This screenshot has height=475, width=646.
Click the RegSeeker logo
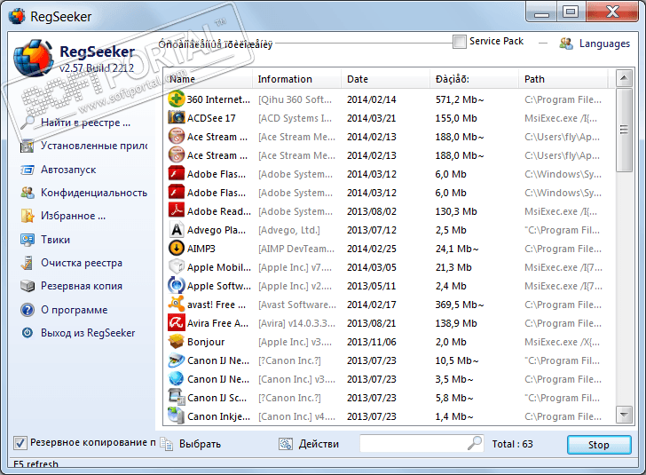click(33, 58)
